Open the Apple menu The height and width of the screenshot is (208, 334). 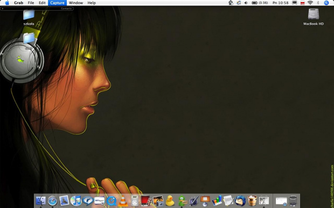tap(7, 3)
